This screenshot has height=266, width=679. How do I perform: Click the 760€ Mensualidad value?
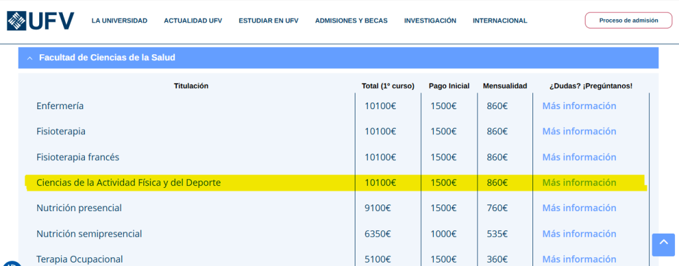coord(497,208)
